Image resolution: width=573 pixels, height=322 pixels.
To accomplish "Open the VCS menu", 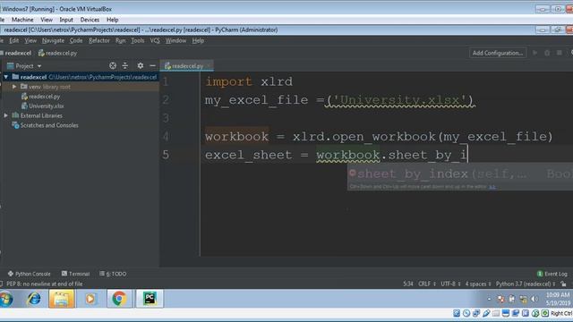I will pos(155,40).
